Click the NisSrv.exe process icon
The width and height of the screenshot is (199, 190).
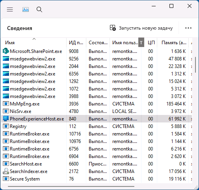click(x=6, y=111)
